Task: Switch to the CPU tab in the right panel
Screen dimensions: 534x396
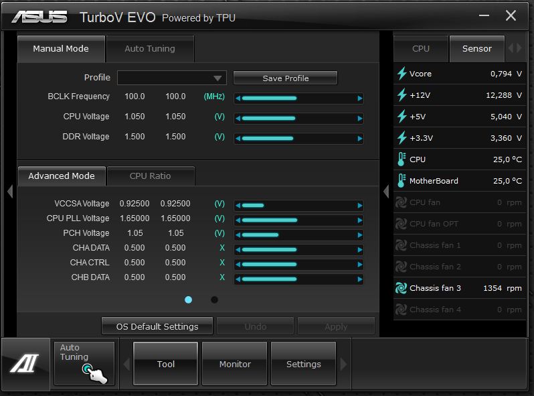Action: 421,49
